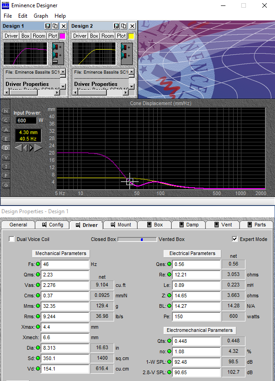Switch to the Vent tab

pos(223,225)
